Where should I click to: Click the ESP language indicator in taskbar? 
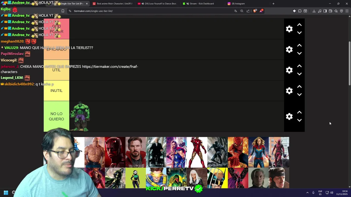pyautogui.click(x=320, y=193)
